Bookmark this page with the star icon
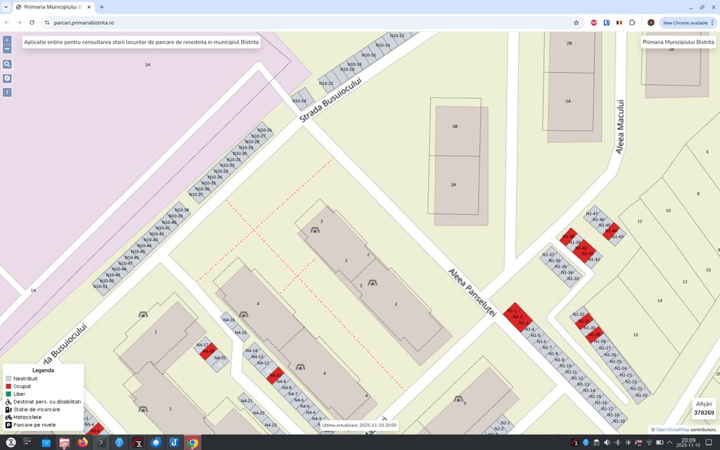This screenshot has height=450, width=720. [x=576, y=22]
